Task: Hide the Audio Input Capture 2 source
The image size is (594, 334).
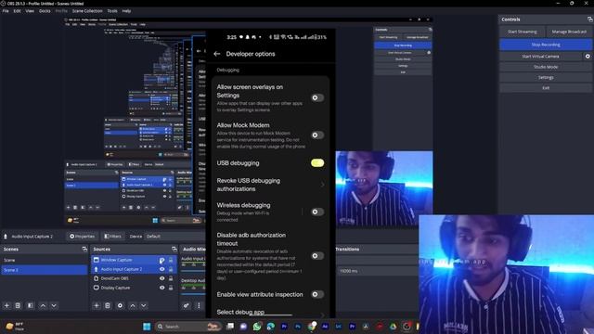Action: 162,269
